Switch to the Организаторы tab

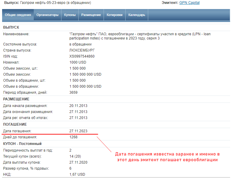point(48,15)
